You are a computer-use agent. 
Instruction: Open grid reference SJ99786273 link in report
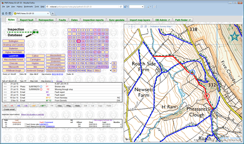(x=44, y=124)
